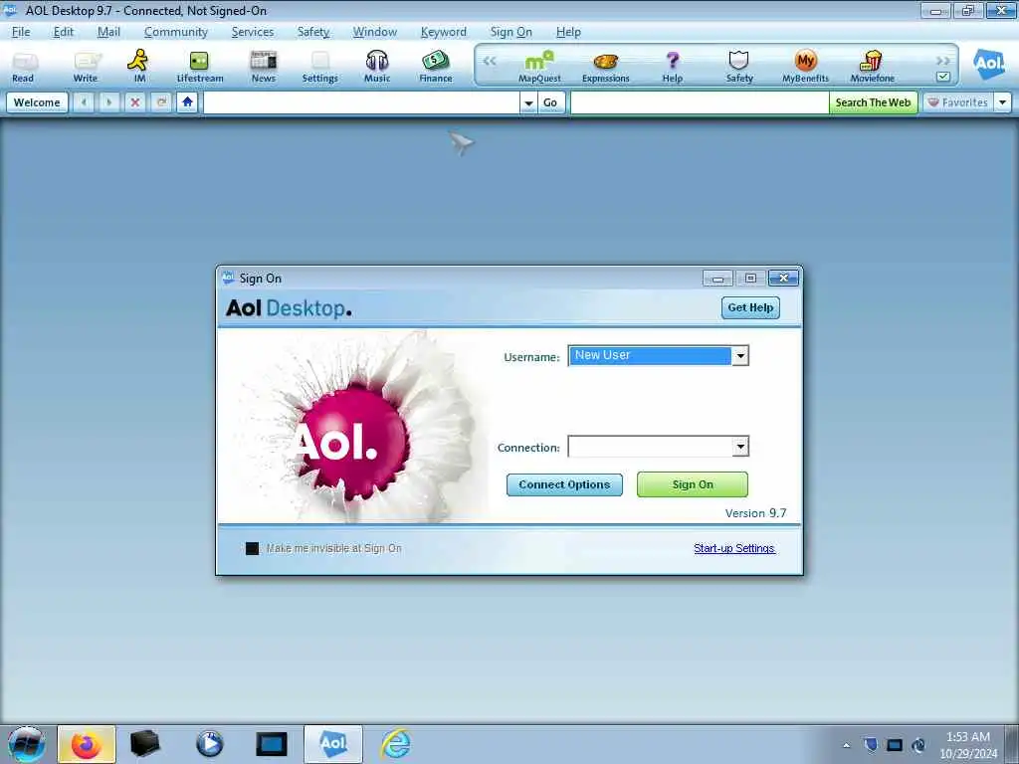Click the purple question mark Help icon
The image size is (1019, 764).
tap(673, 67)
